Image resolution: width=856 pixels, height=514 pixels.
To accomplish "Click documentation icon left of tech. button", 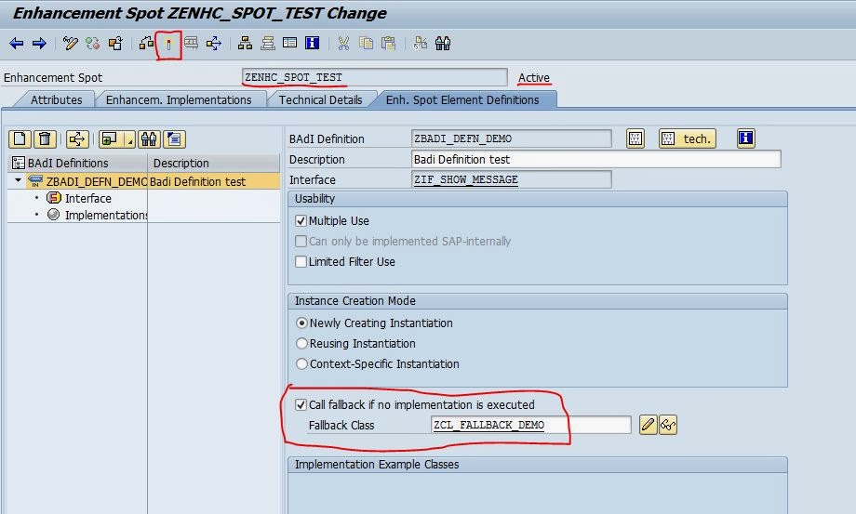I will [635, 138].
